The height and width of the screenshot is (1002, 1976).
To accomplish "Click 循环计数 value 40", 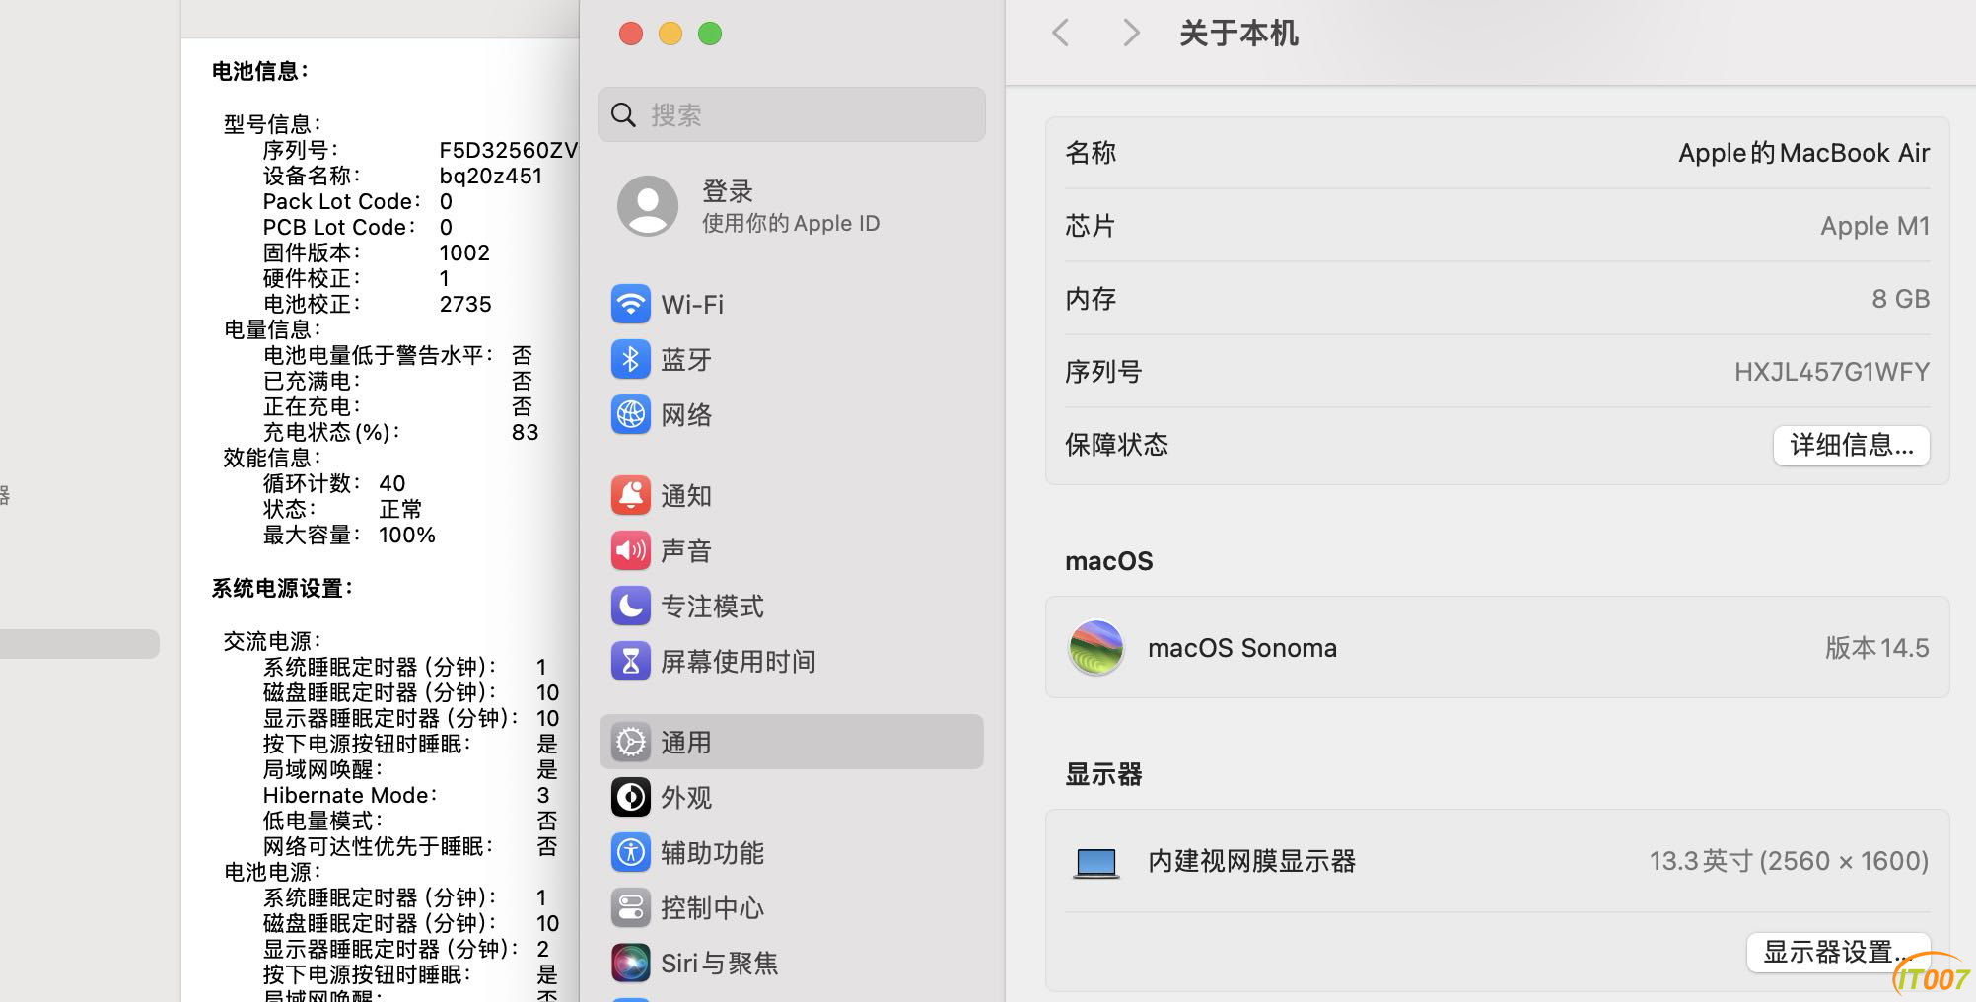I will tap(392, 483).
